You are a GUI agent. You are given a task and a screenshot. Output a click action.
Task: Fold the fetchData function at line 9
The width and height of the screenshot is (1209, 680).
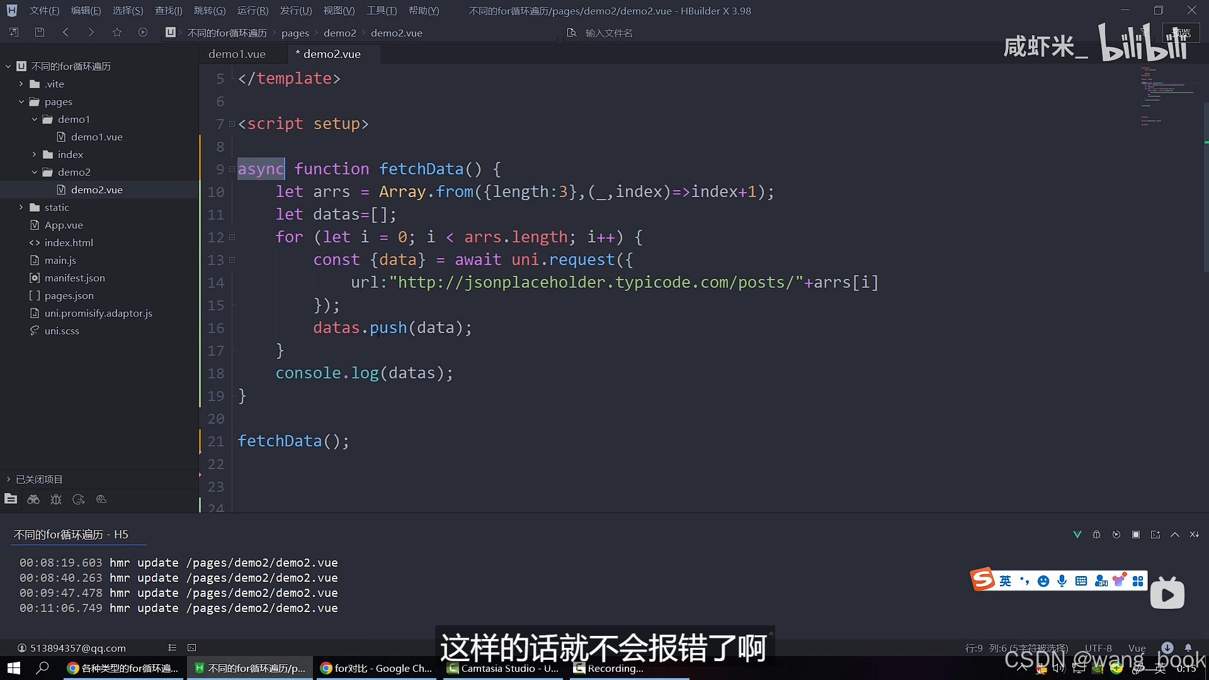click(232, 169)
